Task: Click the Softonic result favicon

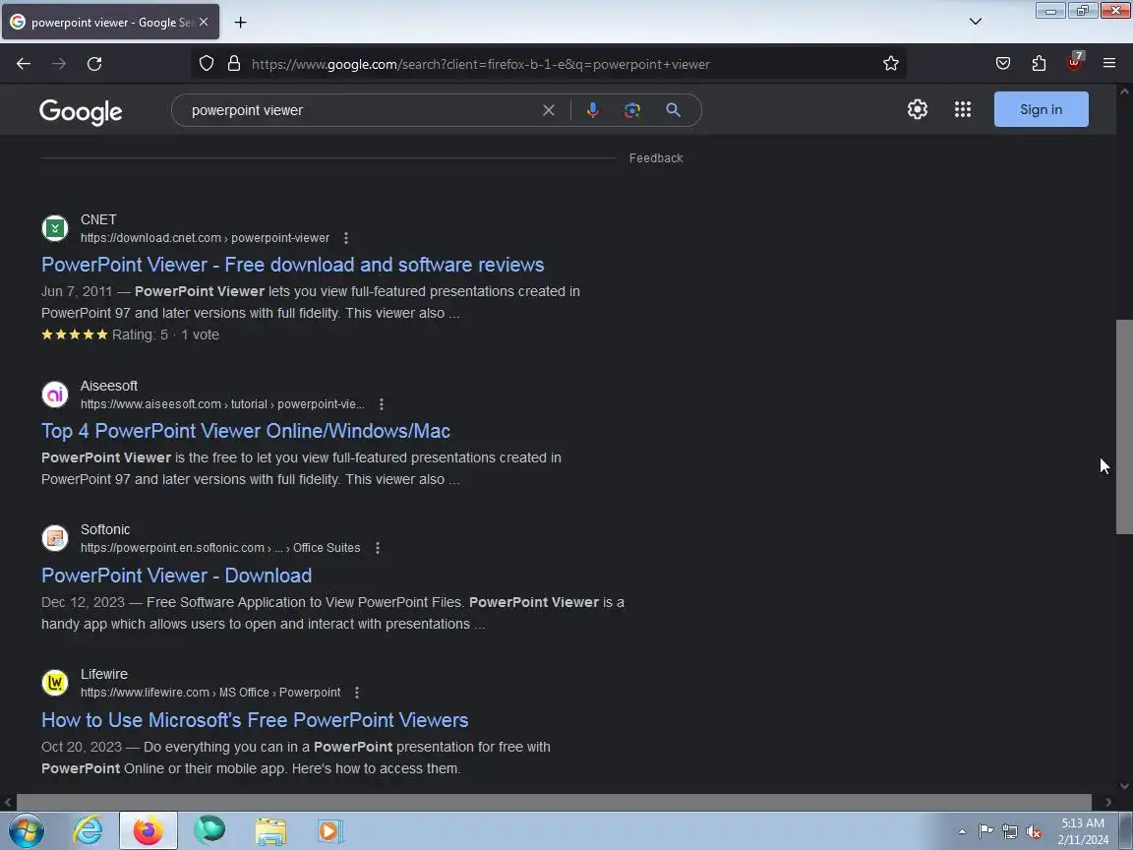Action: [x=55, y=538]
